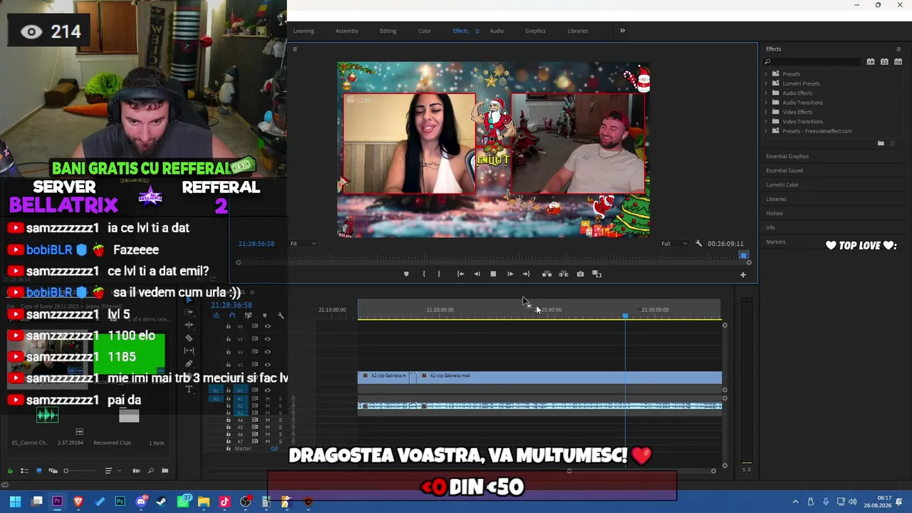The width and height of the screenshot is (912, 513).
Task: Solo audio track A1
Action: click(x=280, y=399)
